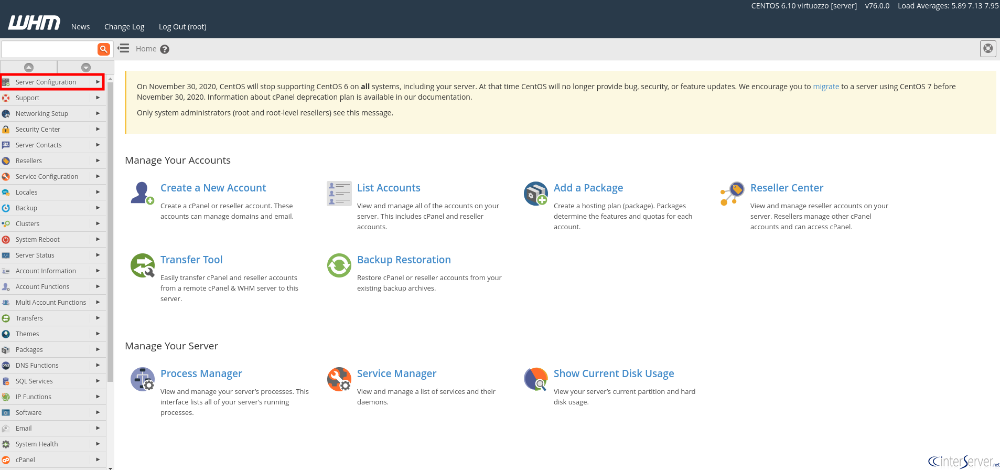Screen dimensions: 1000x470
Task: Click the orange search magnifier button
Action: click(x=104, y=49)
